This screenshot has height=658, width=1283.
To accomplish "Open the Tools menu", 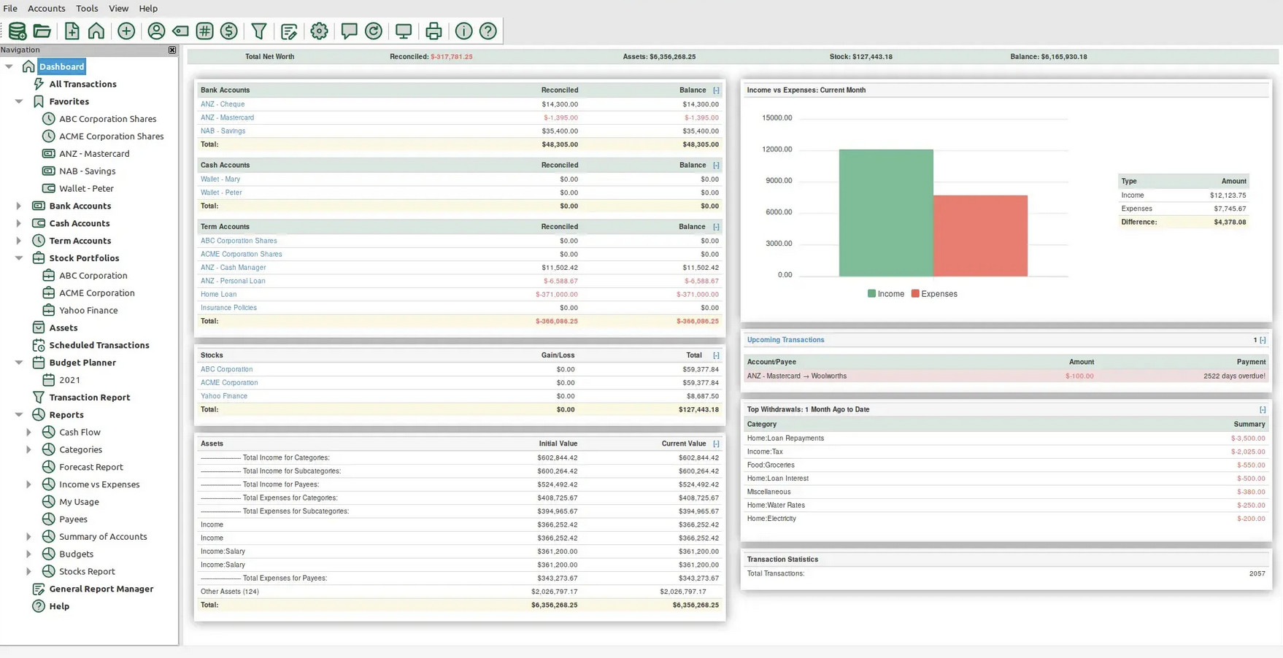I will tap(87, 8).
